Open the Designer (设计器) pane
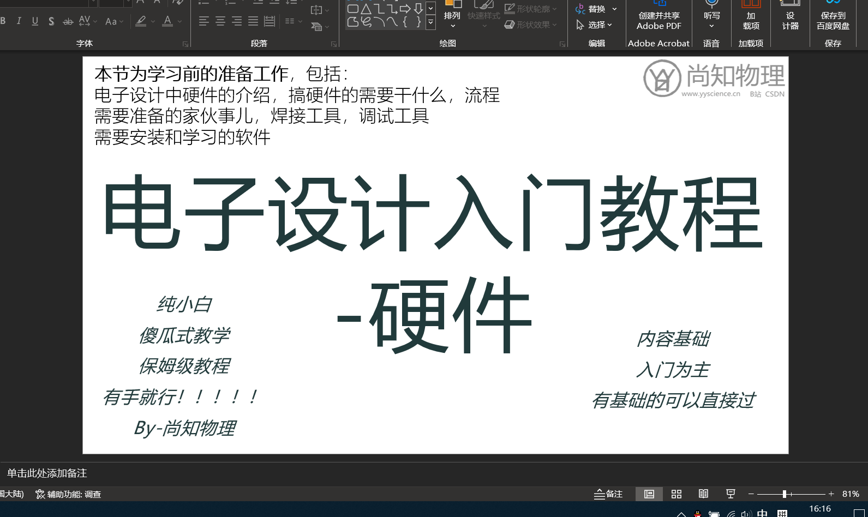 point(790,16)
